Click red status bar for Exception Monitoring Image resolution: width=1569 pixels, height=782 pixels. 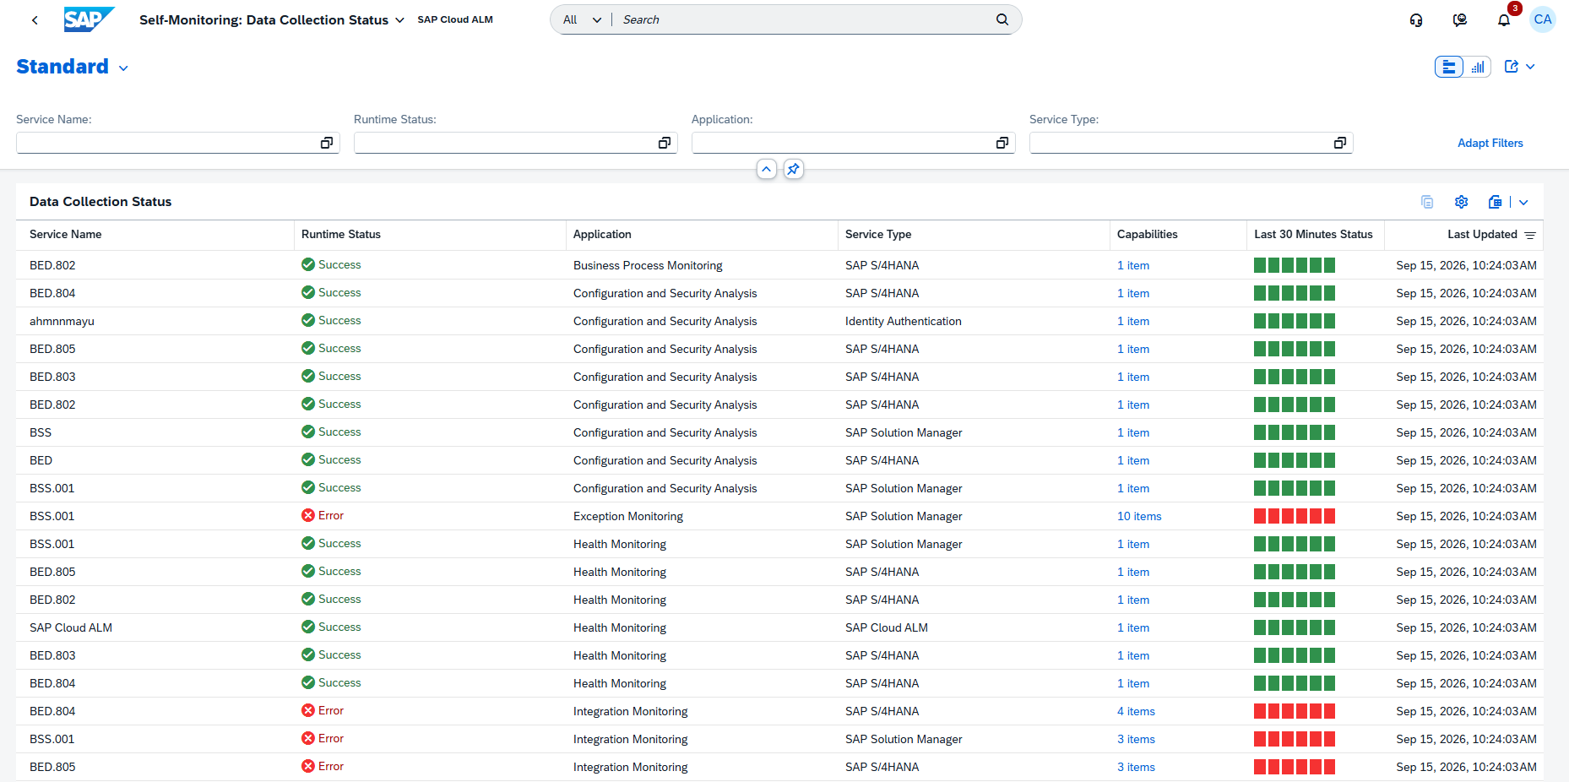[x=1295, y=516]
